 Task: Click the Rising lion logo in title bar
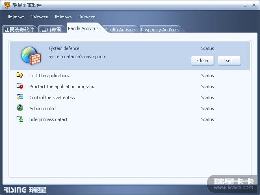point(7,5)
